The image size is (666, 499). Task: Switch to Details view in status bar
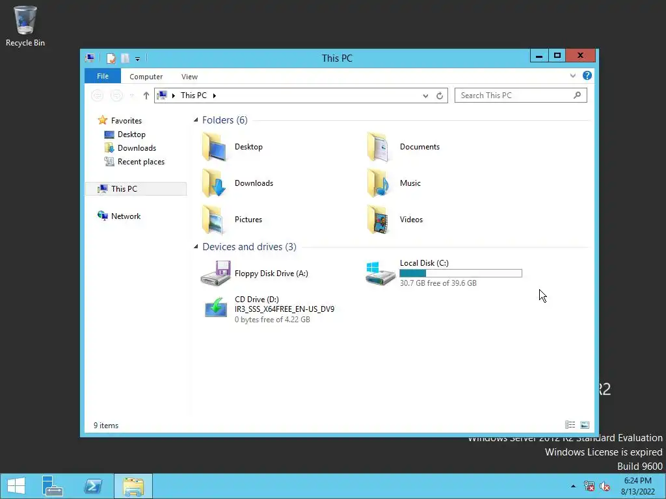(570, 425)
